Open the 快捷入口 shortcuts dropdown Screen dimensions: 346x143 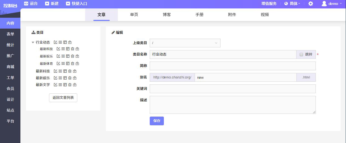click(76, 4)
